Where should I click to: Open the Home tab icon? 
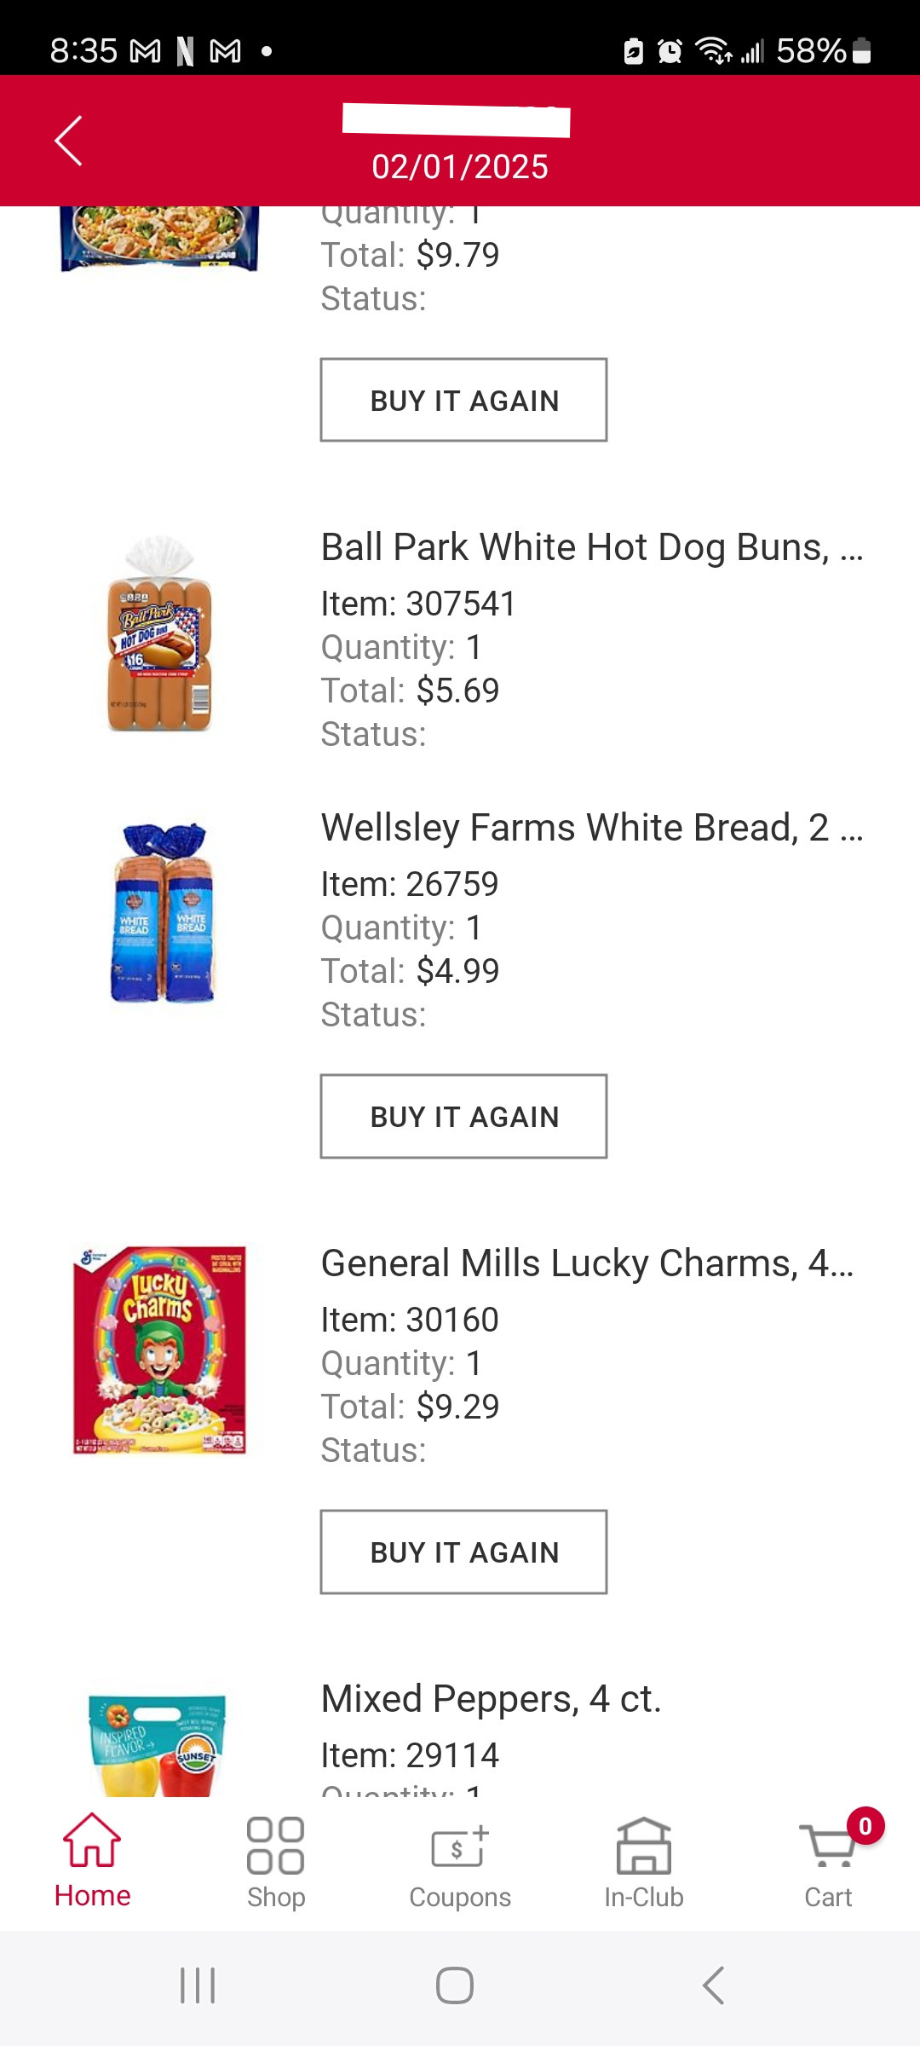[92, 1841]
